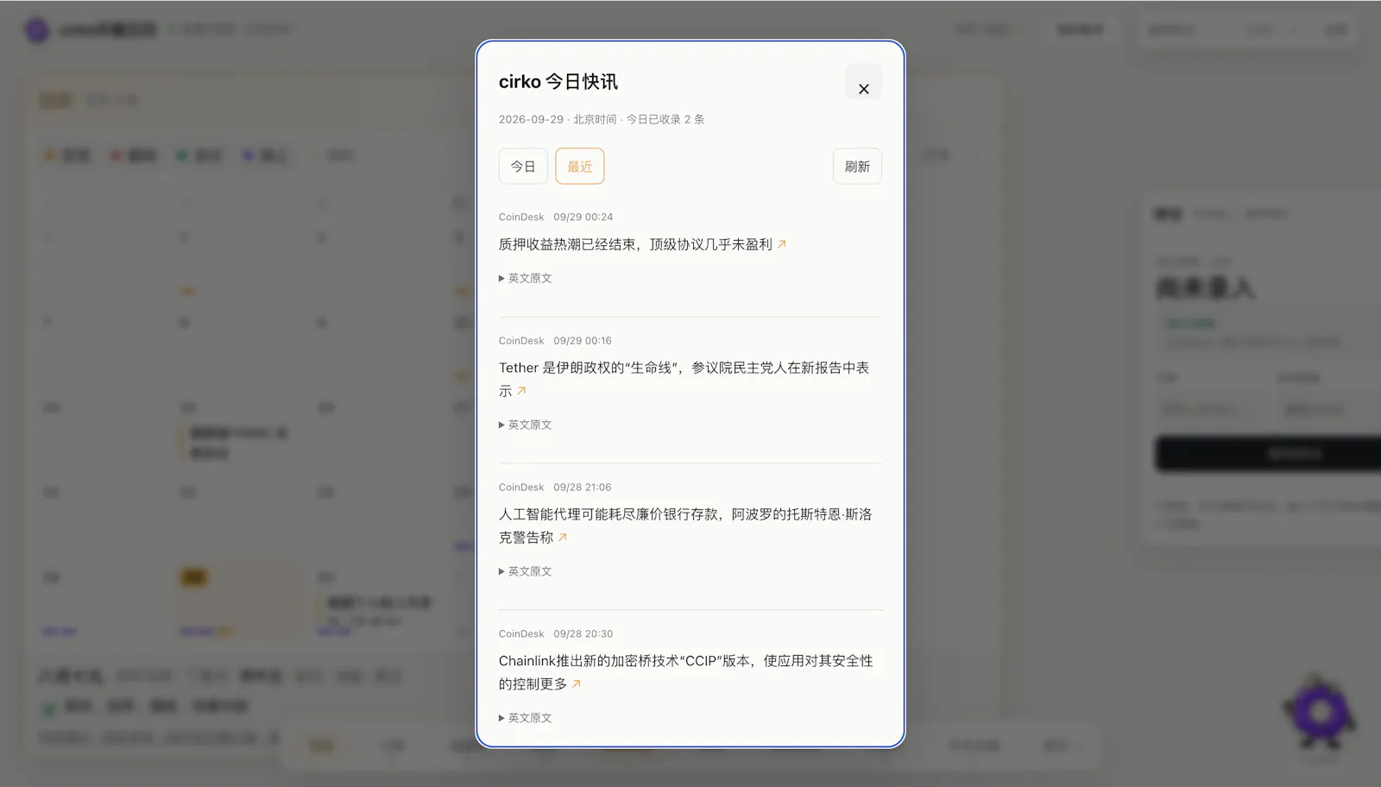Click timestamp 09/28 21:06
The height and width of the screenshot is (787, 1381).
(x=583, y=488)
